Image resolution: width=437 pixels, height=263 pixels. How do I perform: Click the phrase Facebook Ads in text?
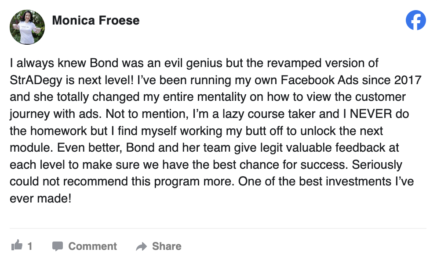(319, 80)
